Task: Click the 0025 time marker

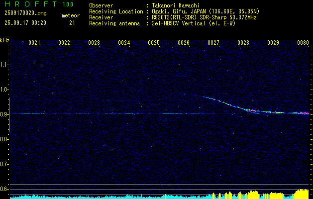Action: (x=154, y=43)
